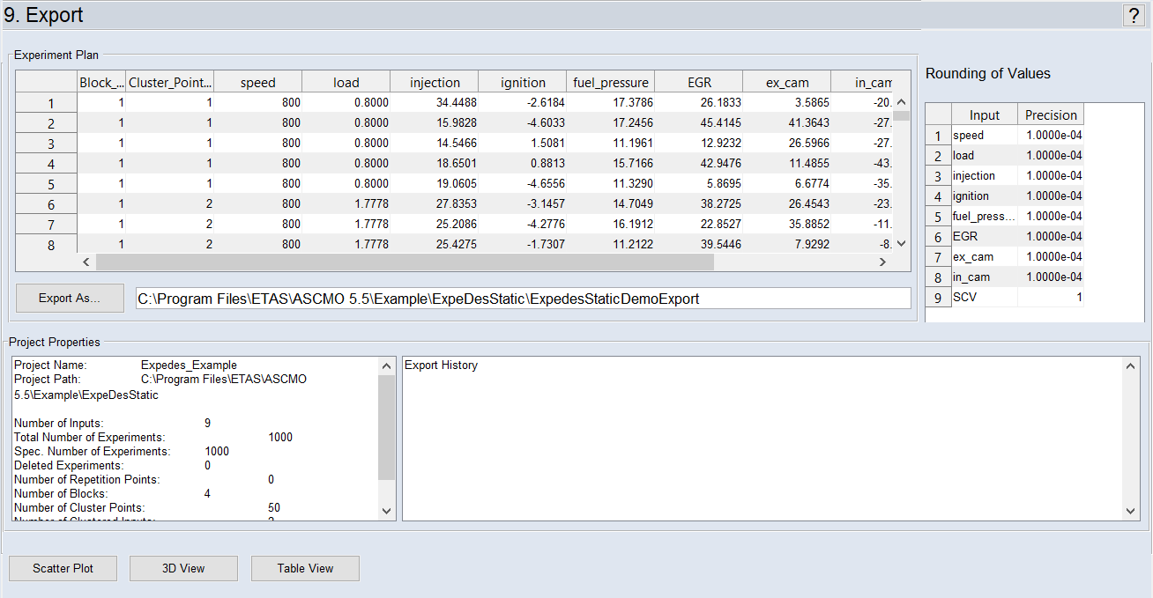The width and height of the screenshot is (1153, 598).
Task: Click the injection precision cell
Action: [x=1051, y=176]
